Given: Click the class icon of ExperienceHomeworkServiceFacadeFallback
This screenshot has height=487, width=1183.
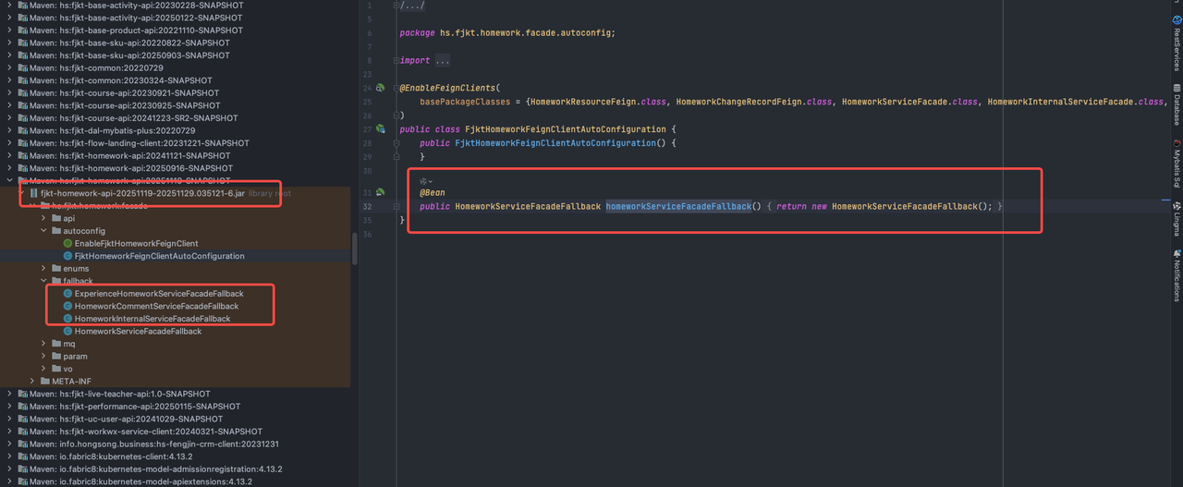Looking at the screenshot, I should click(x=67, y=294).
